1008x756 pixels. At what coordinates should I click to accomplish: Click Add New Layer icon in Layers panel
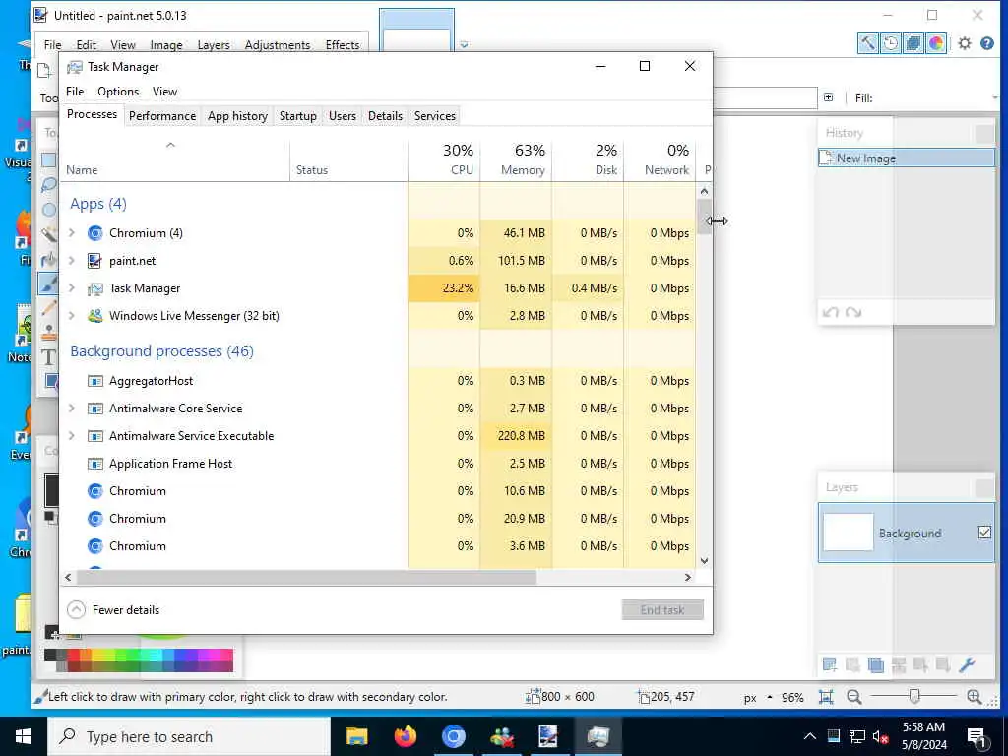click(829, 664)
